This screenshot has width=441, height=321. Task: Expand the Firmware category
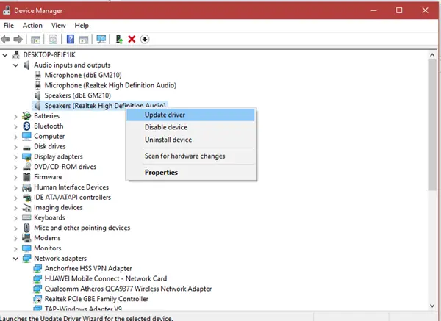click(15, 177)
